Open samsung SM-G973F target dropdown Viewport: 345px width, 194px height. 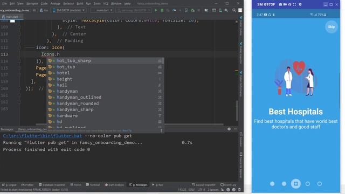(134, 10)
